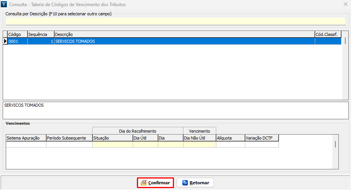Click the Variação DCTF column header
Image resolution: width=351 pixels, height=190 pixels.
point(262,138)
